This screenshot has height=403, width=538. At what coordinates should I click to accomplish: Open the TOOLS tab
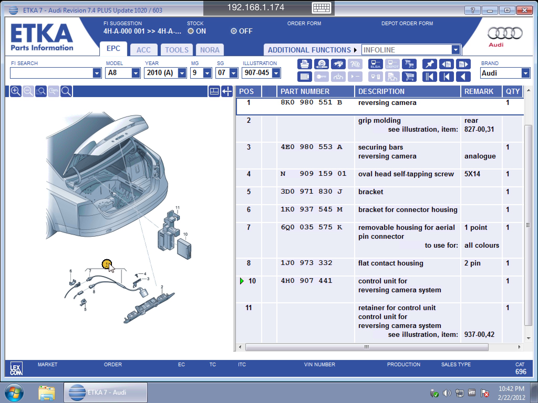coord(177,50)
